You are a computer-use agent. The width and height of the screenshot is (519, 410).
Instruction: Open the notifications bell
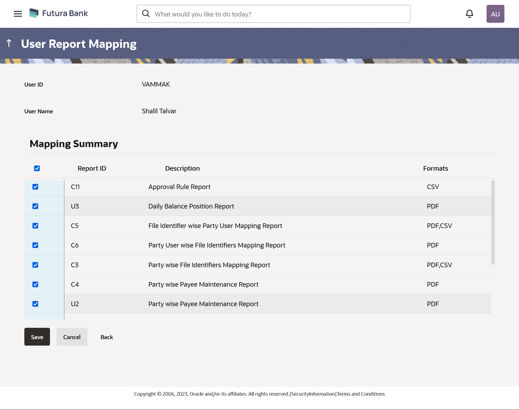tap(470, 14)
